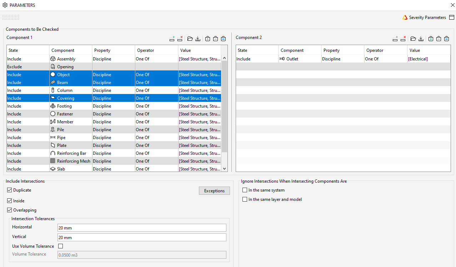Screen dimensions: 456x267
Task: Select the Reinforcing Bar row
Action: point(114,153)
